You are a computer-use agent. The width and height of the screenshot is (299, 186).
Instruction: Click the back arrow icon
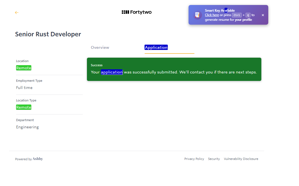(17, 12)
